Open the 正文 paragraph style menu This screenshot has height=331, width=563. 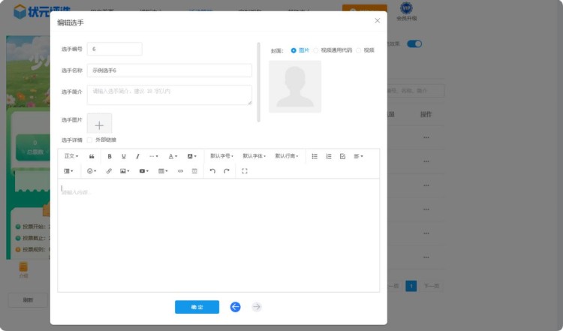point(71,156)
